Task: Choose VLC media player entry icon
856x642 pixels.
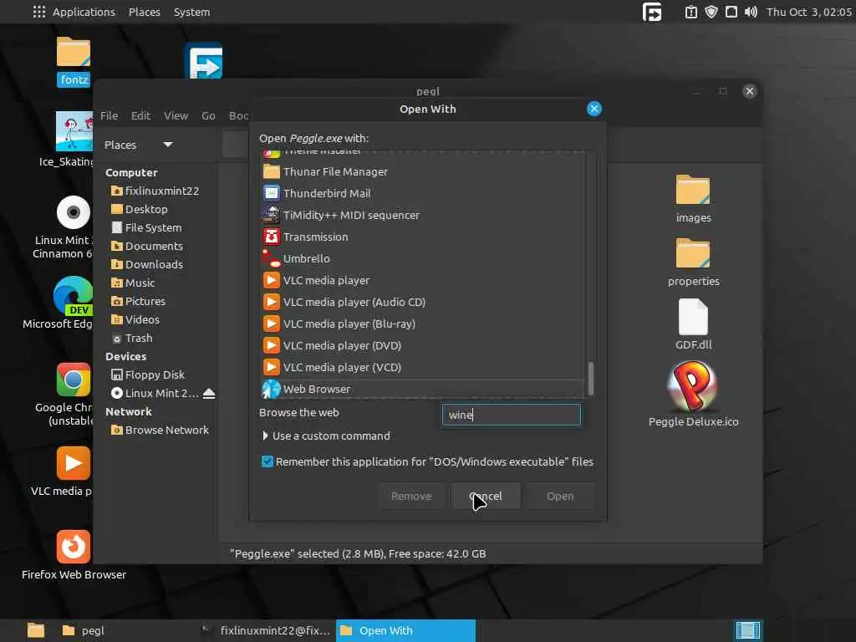Action: [x=272, y=280]
